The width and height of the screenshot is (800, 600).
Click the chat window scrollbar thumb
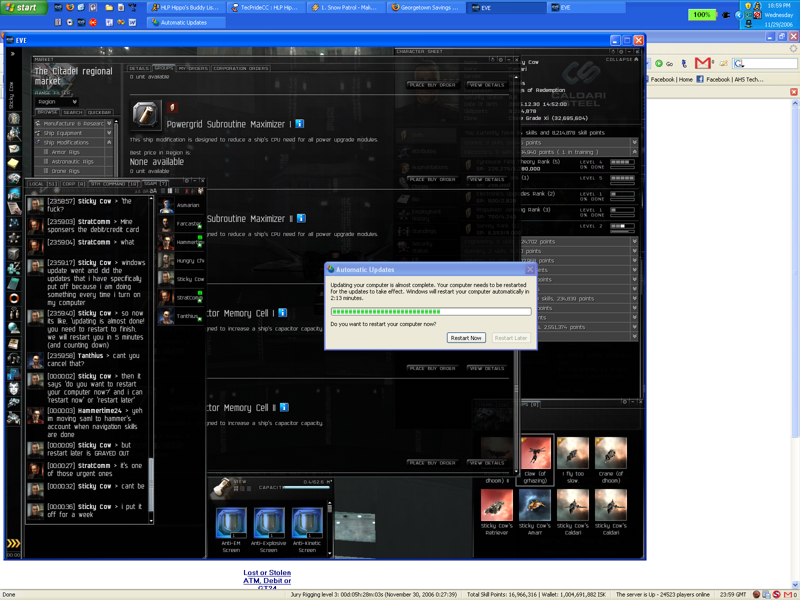pos(151,485)
